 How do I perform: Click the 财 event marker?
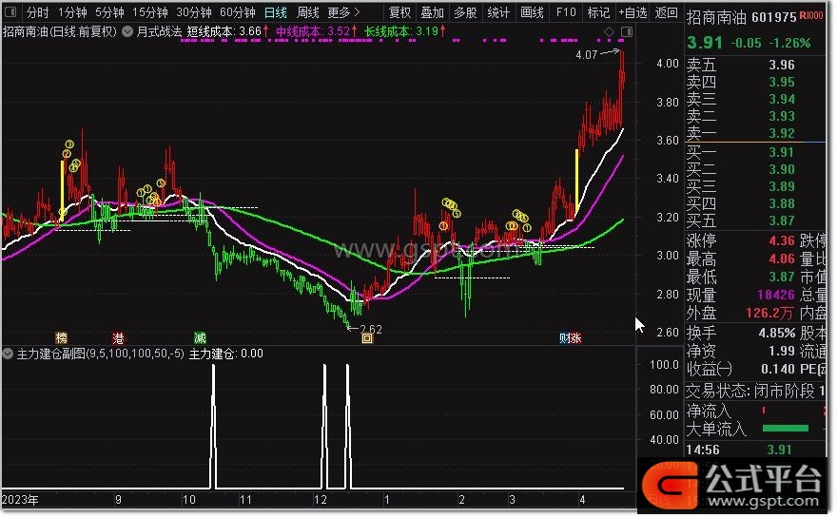pyautogui.click(x=564, y=337)
